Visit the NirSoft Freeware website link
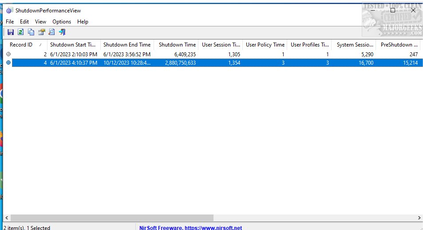Viewport: 423px width, 230px height. pos(190,227)
